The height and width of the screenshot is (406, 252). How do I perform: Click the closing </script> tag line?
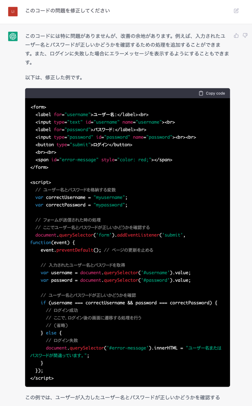coord(42,378)
